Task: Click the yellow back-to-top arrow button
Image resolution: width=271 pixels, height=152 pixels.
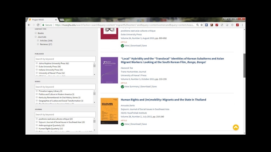Action: [x=236, y=127]
